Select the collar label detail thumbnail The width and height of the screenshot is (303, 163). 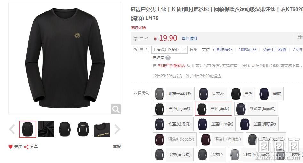click(x=102, y=129)
